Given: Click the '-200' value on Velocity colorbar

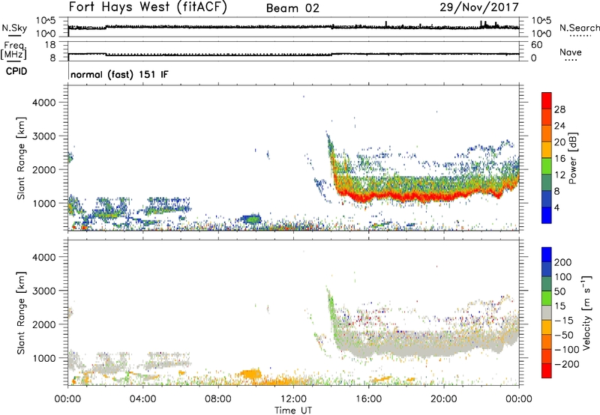Looking at the screenshot, I should point(567,364).
